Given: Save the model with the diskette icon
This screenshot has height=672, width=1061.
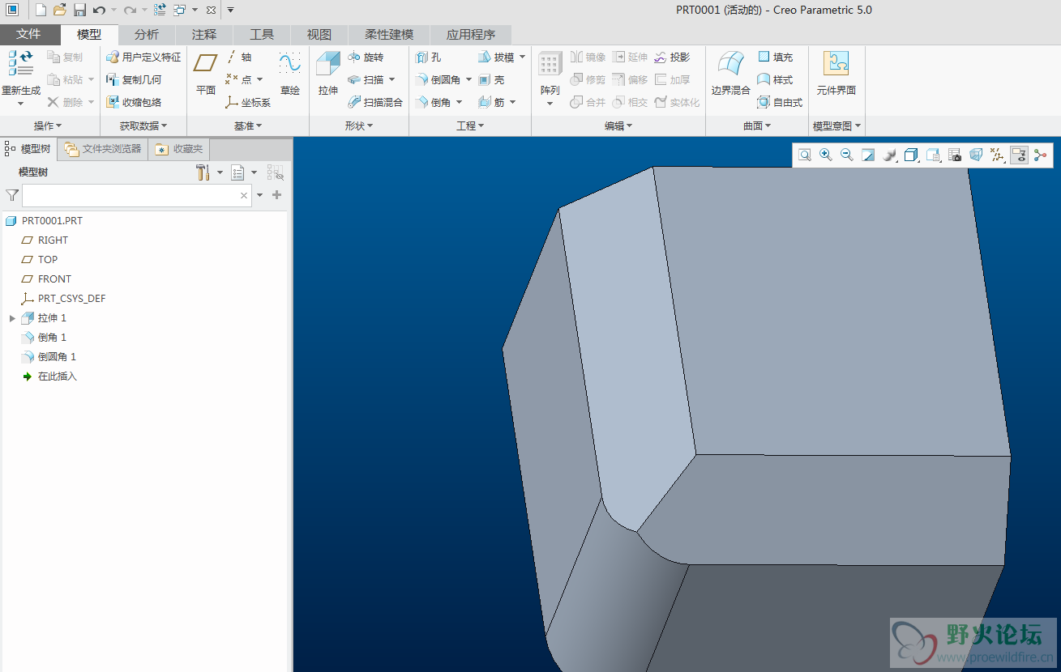Looking at the screenshot, I should point(79,10).
